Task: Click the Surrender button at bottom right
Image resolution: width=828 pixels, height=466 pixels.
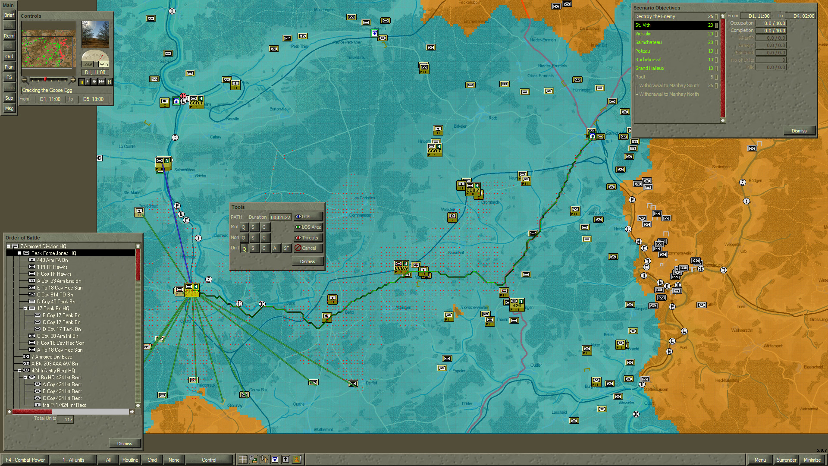Action: click(x=786, y=460)
